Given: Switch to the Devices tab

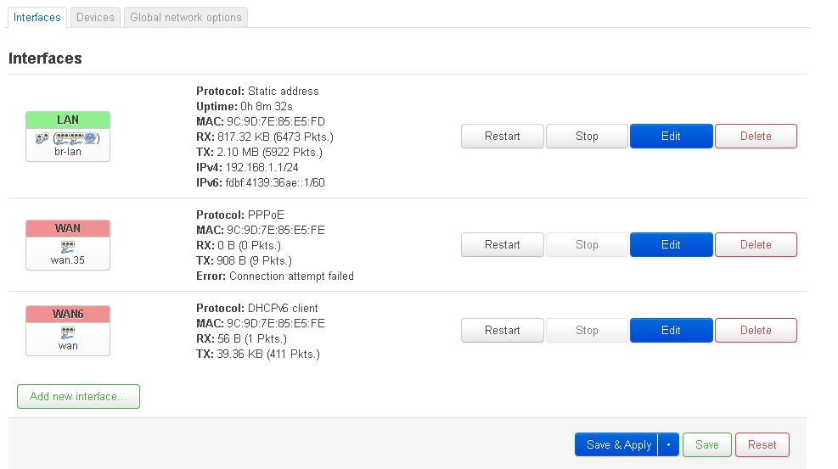Looking at the screenshot, I should point(95,18).
